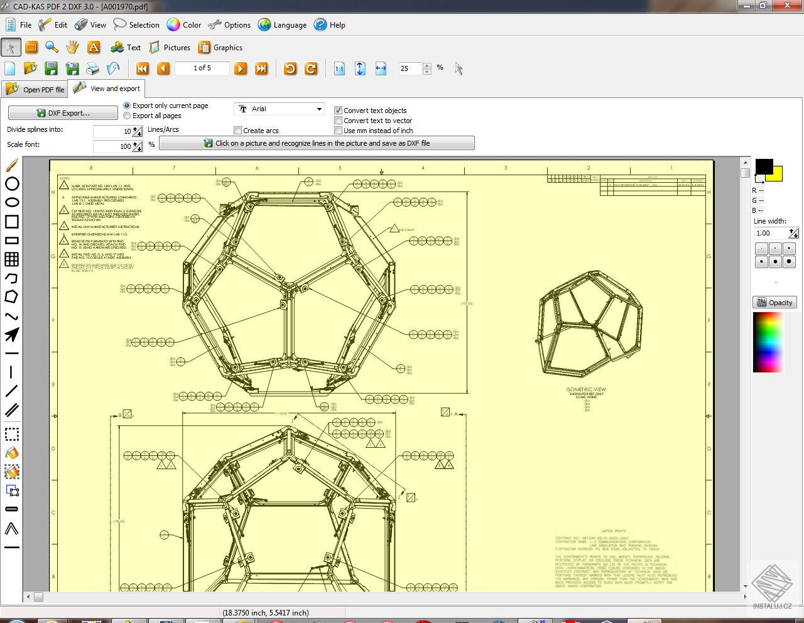Jump to the last page
This screenshot has width=804, height=623.
(x=262, y=68)
